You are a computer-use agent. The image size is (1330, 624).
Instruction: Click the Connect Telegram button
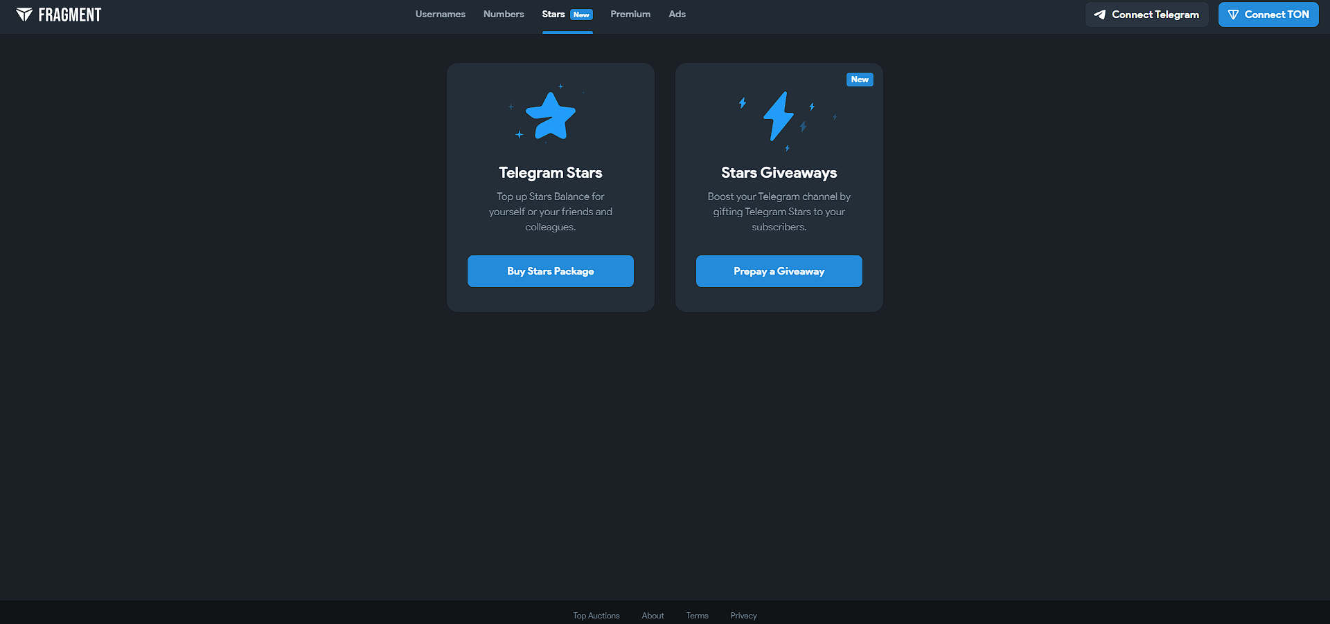1146,15
